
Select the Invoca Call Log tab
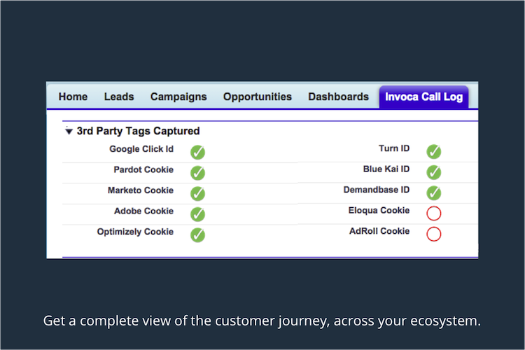click(423, 97)
